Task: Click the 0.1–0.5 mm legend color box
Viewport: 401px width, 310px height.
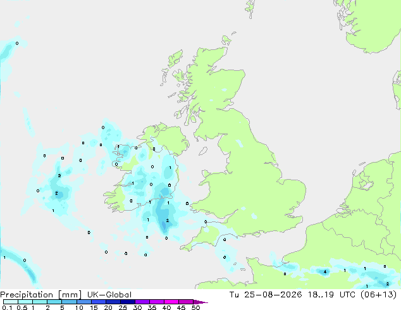Action: pyautogui.click(x=11, y=302)
